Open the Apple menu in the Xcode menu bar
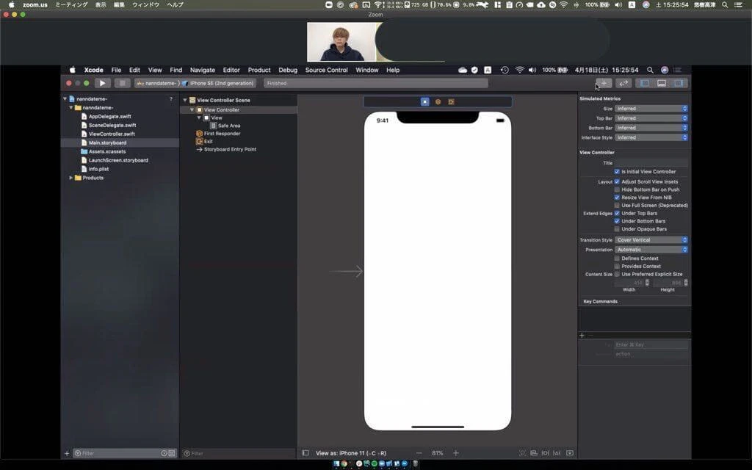Screen dimensions: 752x470 [73, 70]
